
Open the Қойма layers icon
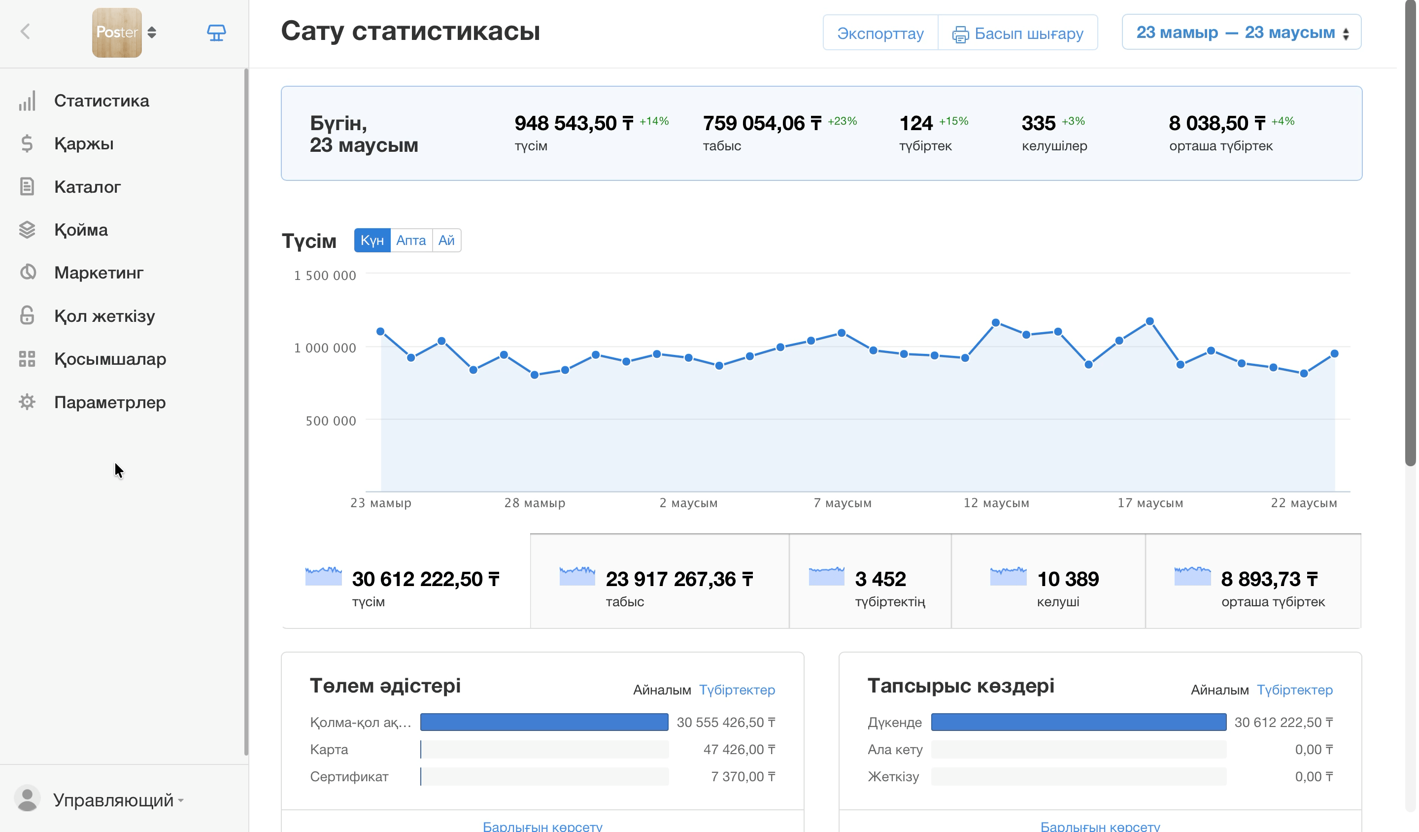(27, 230)
